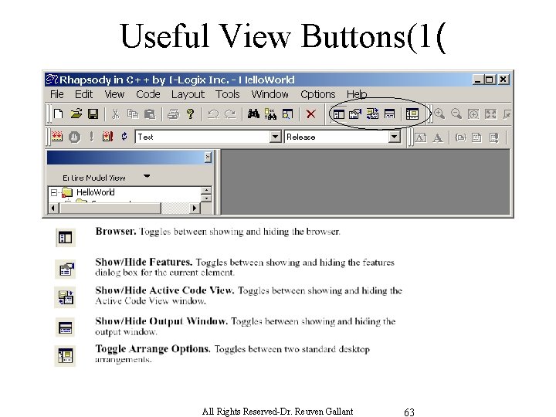Viewport: 556px width, 417px height.
Task: Open the Code menu
Action: 148,94
